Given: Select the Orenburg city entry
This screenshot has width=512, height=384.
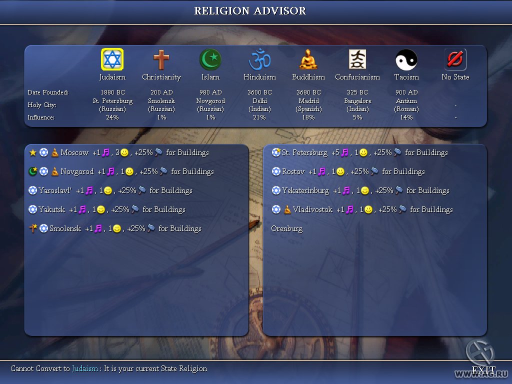Looking at the screenshot, I should point(286,228).
